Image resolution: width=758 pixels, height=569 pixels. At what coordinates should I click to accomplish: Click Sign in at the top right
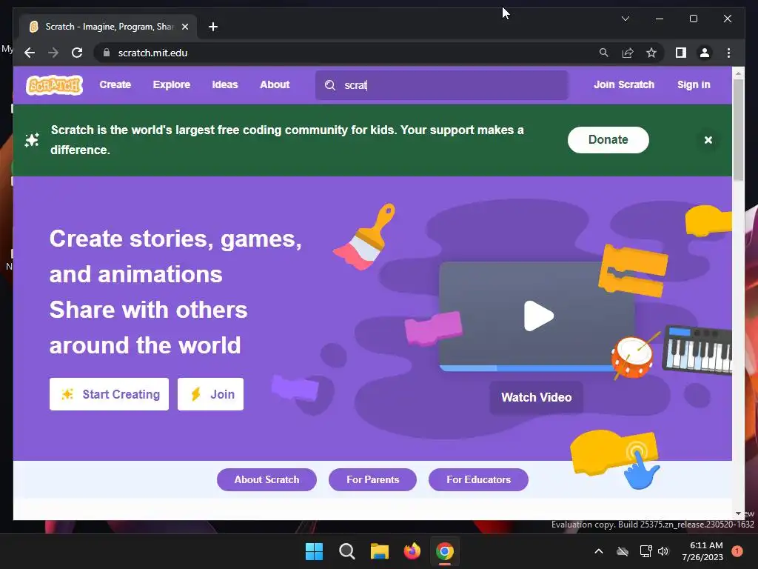[x=694, y=84]
